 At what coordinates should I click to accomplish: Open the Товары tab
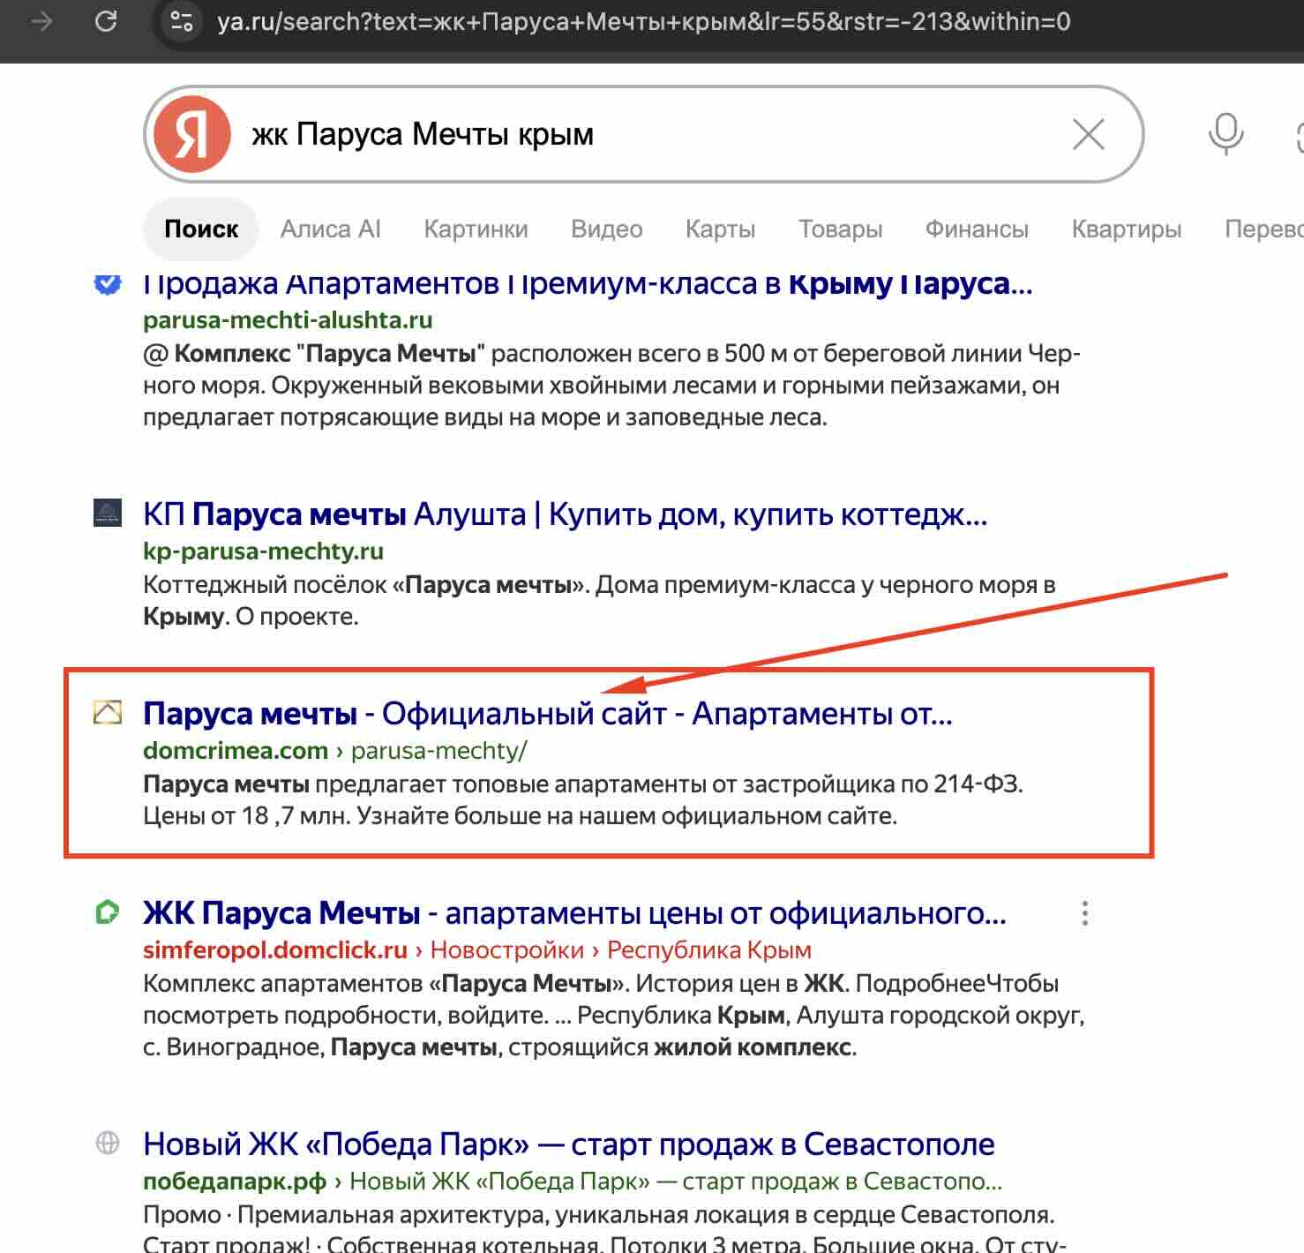pos(840,229)
